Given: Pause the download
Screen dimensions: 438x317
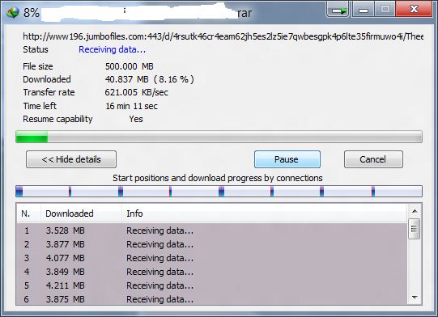Looking at the screenshot, I should (287, 159).
